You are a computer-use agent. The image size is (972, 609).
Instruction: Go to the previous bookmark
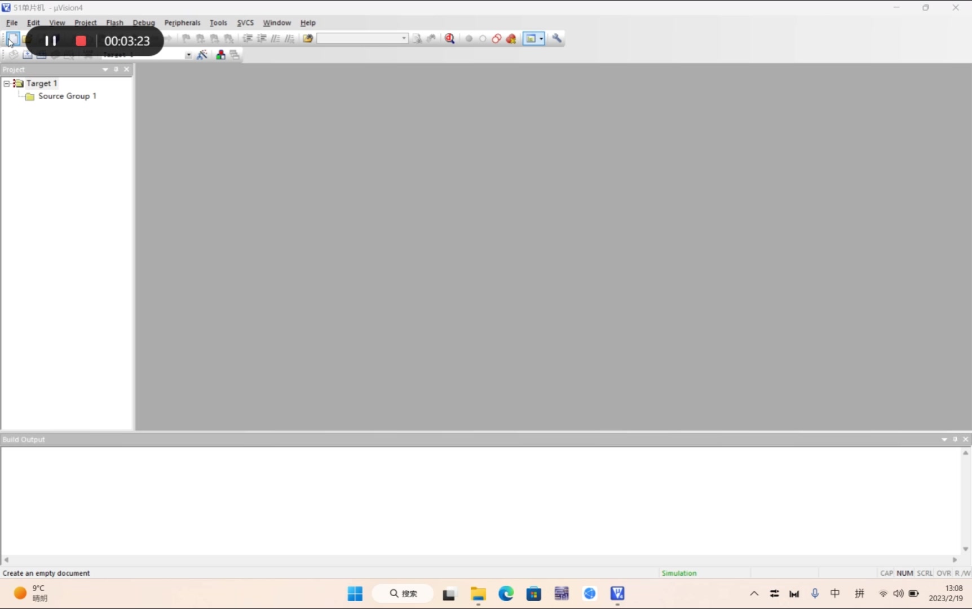[x=200, y=38]
